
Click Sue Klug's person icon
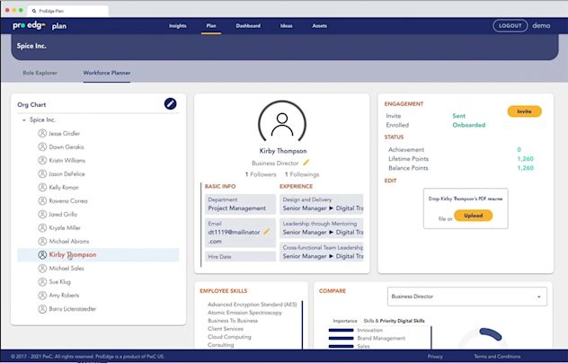(42, 281)
